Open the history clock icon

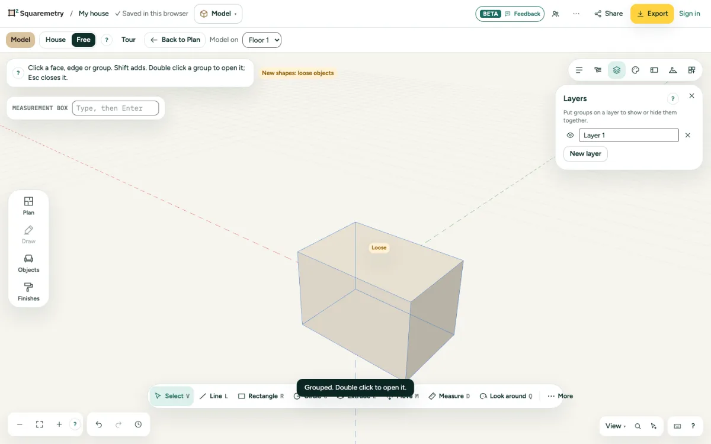138,424
